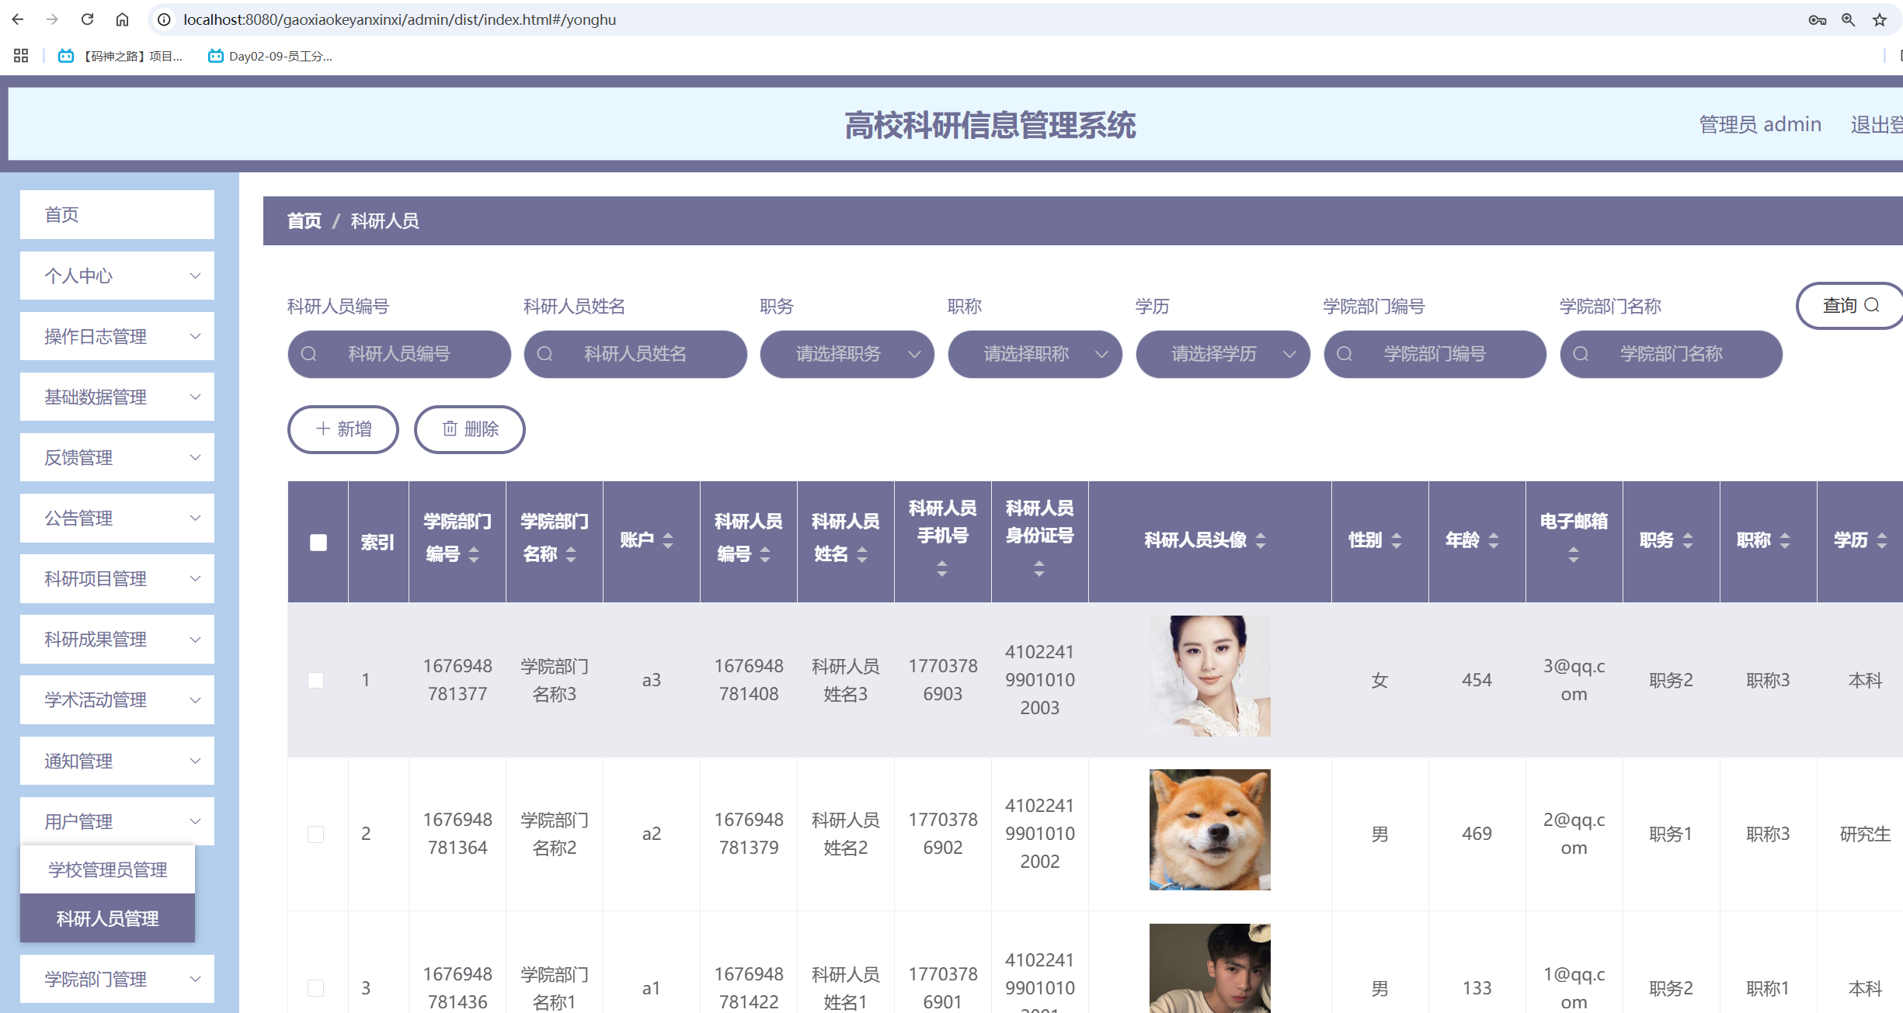Sort by 科研人员姓名 column arrows
Viewport: 1903px width, 1013px height.
click(862, 554)
